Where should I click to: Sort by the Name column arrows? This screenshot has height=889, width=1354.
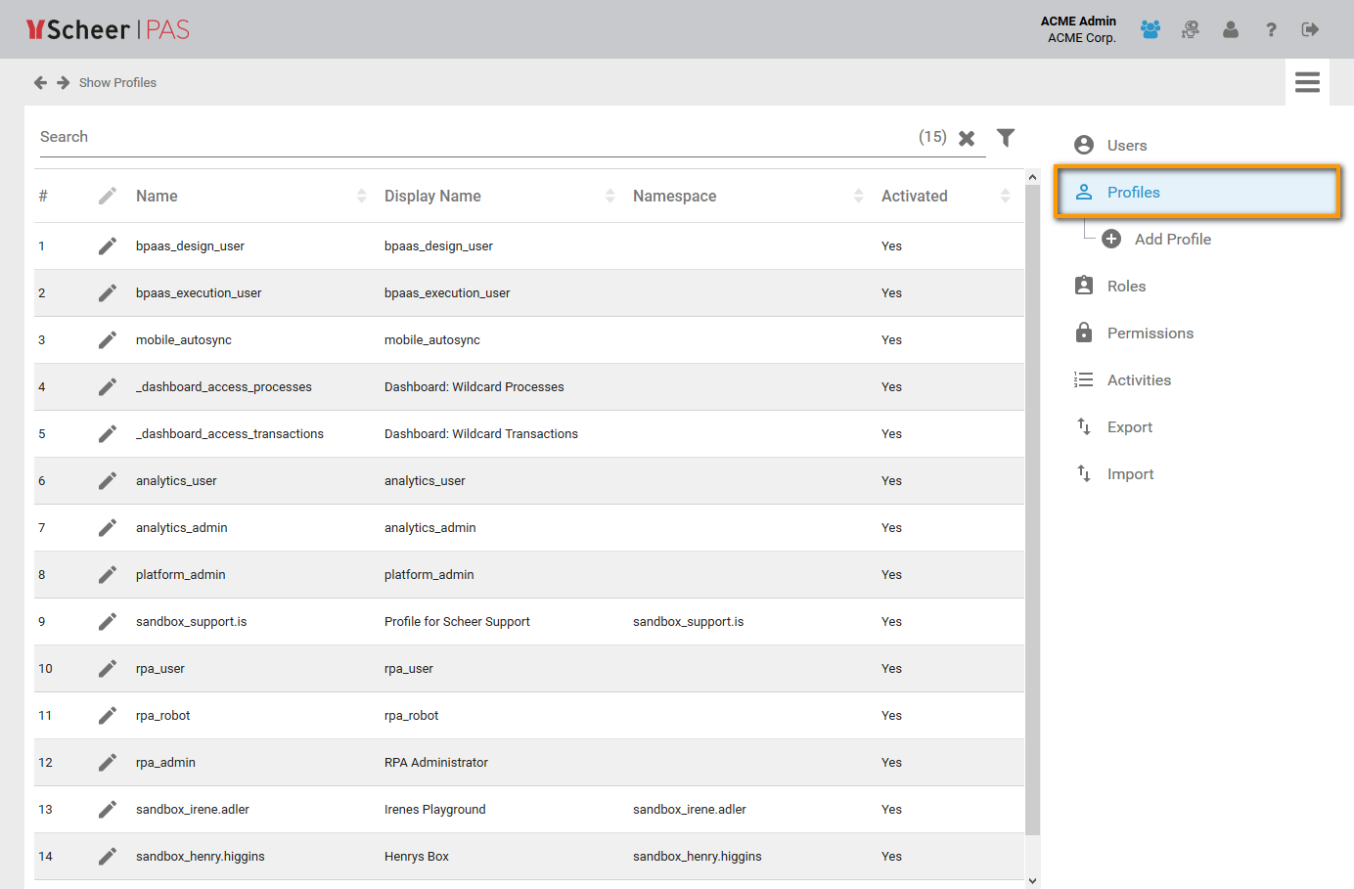tap(362, 197)
